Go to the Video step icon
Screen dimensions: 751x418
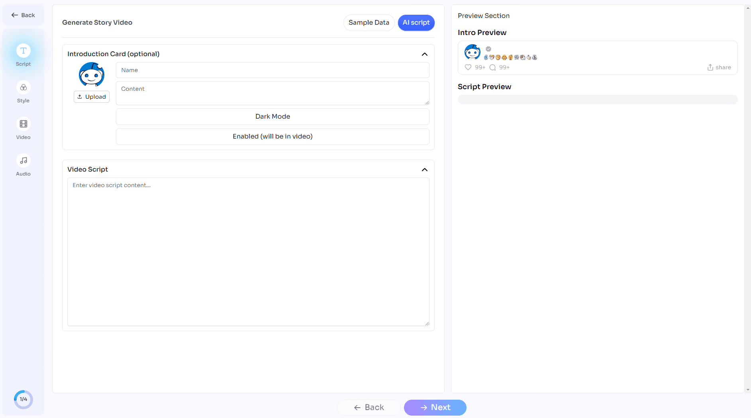[x=24, y=124]
